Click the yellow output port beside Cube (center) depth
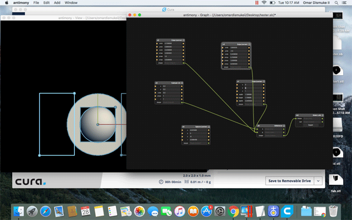The height and width of the screenshot is (220, 352). point(264,101)
